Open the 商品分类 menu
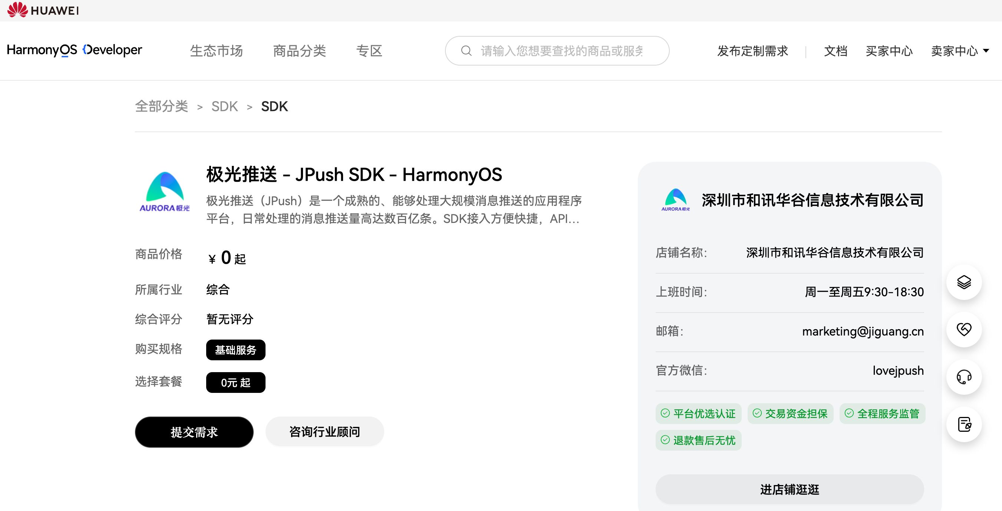This screenshot has height=511, width=1002. click(x=299, y=51)
